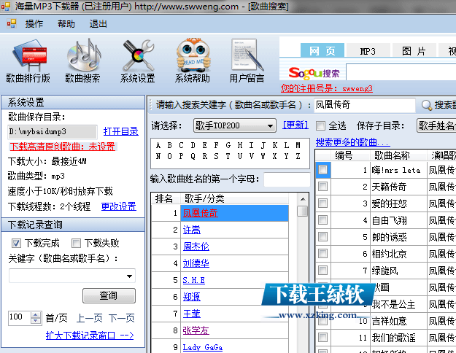
Task: Select singer 许嵩 in the list
Action: click(192, 230)
